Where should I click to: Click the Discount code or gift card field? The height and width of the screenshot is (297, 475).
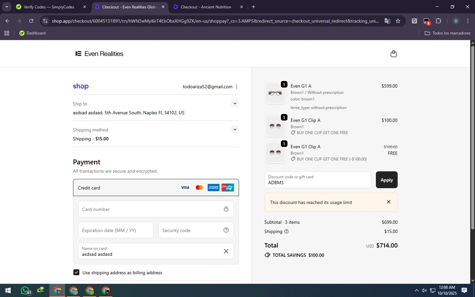(318, 180)
